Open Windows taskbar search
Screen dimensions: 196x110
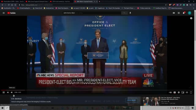coord(7,108)
